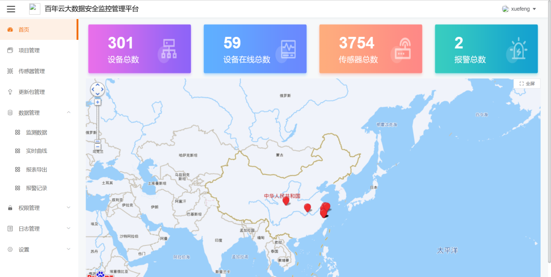Click the 日志管理 menu label
This screenshot has height=277, width=551.
[x=29, y=229]
